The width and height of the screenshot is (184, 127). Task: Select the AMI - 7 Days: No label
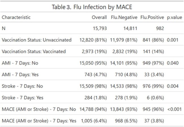pos(20,63)
